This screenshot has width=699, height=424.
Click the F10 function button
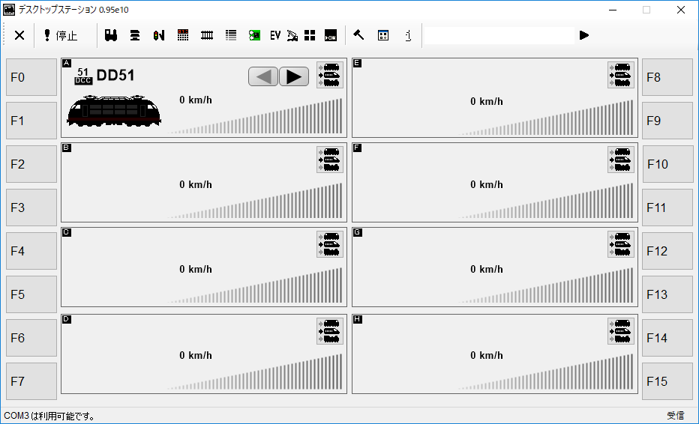pos(667,164)
